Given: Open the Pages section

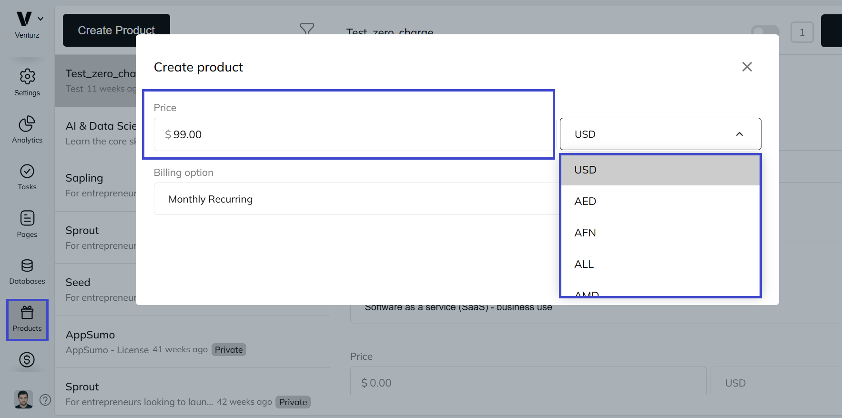Looking at the screenshot, I should pyautogui.click(x=27, y=224).
